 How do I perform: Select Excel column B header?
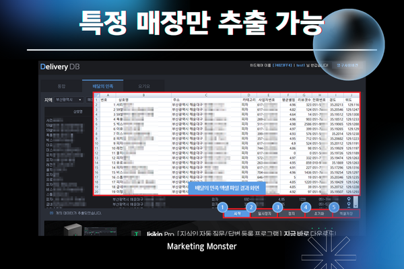tap(144, 95)
